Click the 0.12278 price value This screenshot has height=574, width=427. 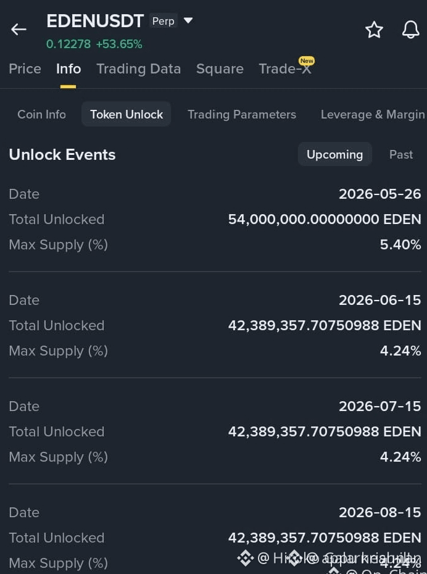tap(68, 44)
